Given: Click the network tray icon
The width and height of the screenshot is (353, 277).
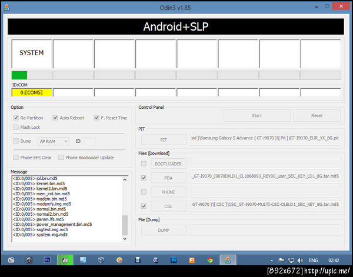Looking at the screenshot, I should [291, 261].
